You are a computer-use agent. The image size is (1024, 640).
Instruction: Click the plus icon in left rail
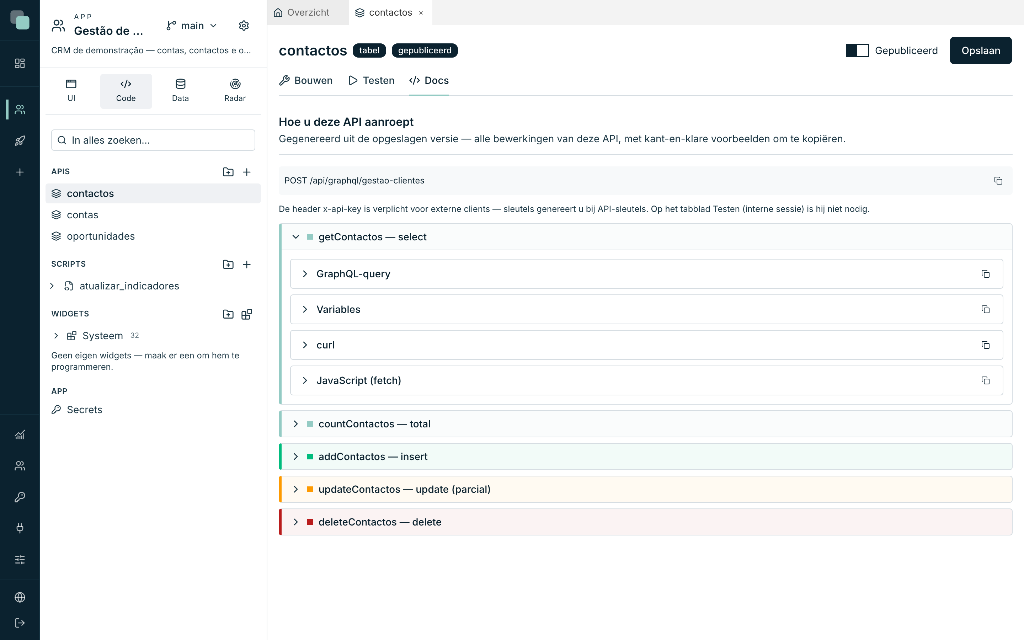[20, 172]
